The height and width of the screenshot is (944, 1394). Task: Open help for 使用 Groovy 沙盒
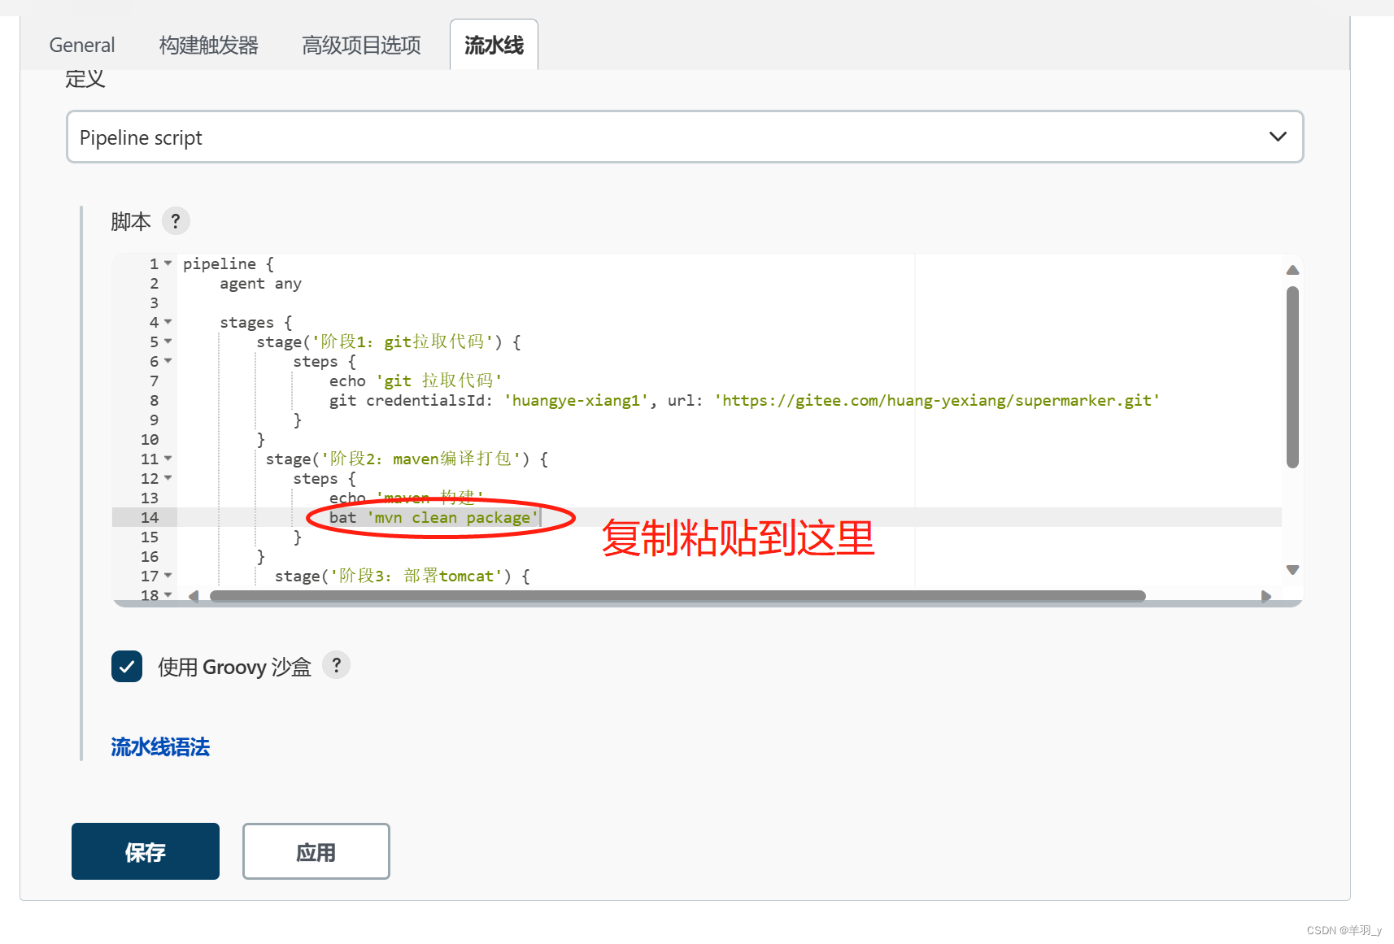(337, 665)
